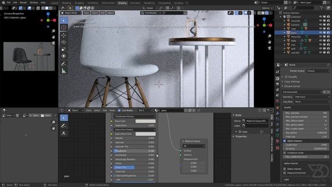Click the New button in image editor
Viewport: 332px width, 187px height.
coord(34,115)
